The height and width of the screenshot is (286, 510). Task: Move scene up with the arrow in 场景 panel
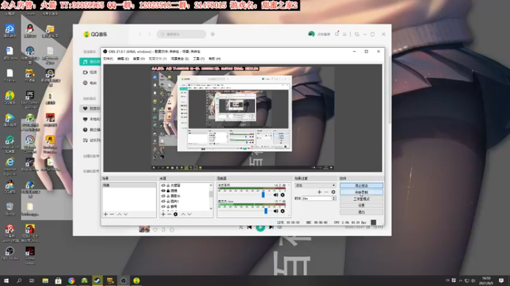pyautogui.click(x=119, y=214)
